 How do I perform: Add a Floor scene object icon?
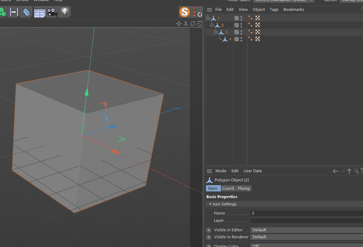click(39, 12)
